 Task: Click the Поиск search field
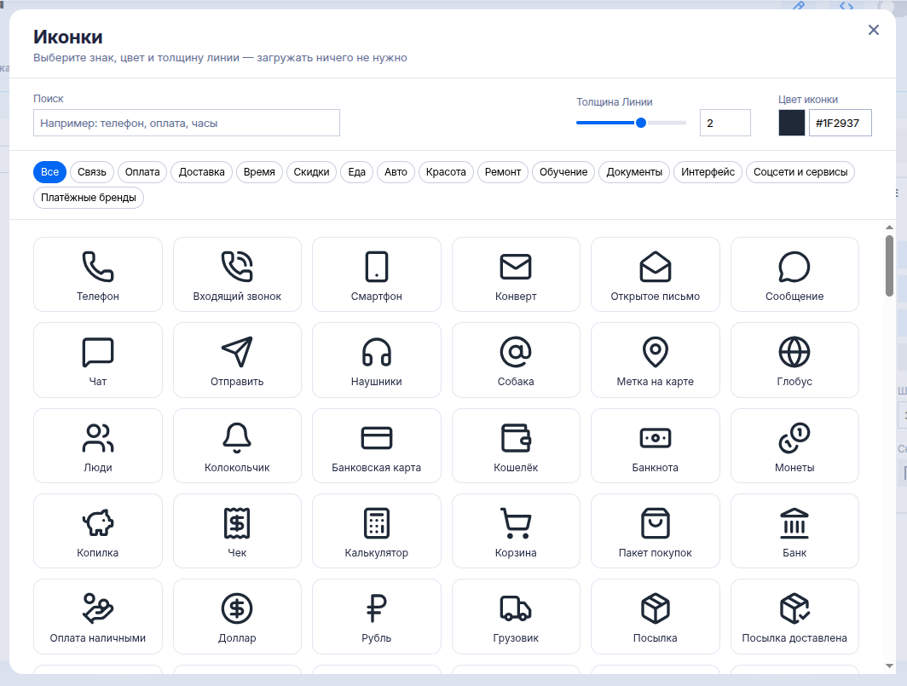click(x=186, y=124)
